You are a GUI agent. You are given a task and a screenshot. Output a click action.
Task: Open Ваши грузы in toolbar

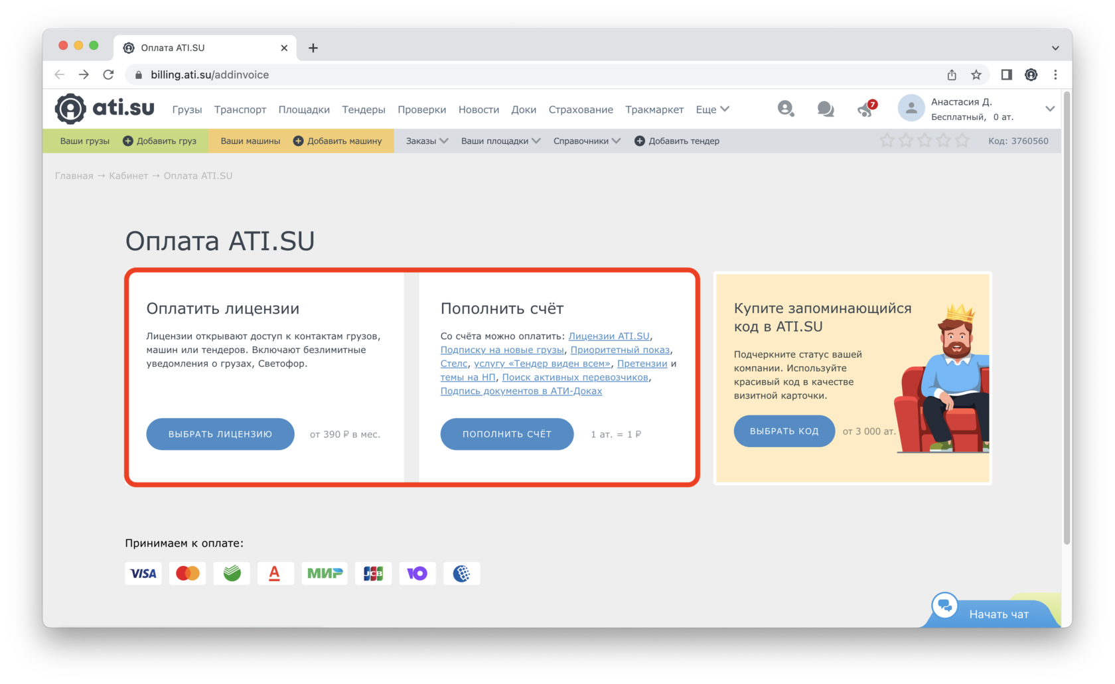pyautogui.click(x=84, y=141)
